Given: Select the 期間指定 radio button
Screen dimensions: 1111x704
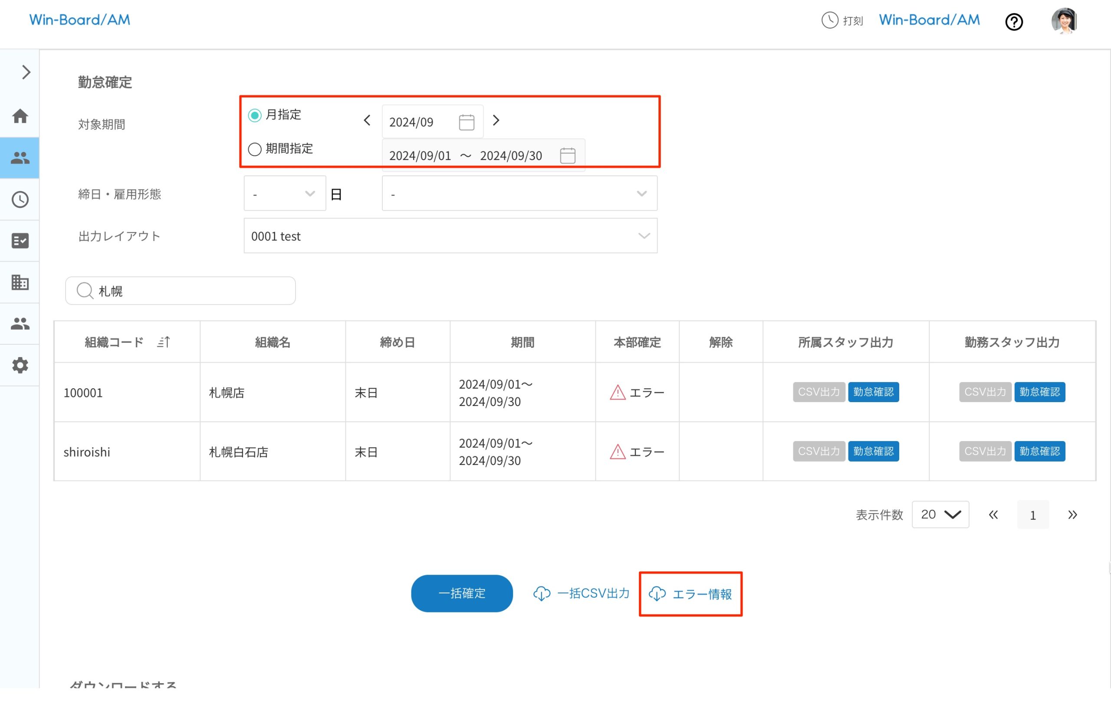Looking at the screenshot, I should [254, 149].
